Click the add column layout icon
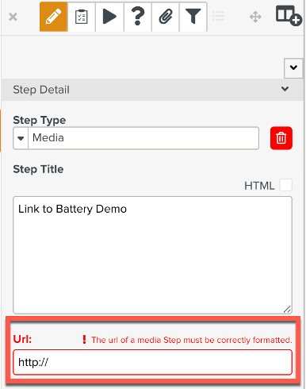The width and height of the screenshot is (306, 389). pyautogui.click(x=289, y=16)
